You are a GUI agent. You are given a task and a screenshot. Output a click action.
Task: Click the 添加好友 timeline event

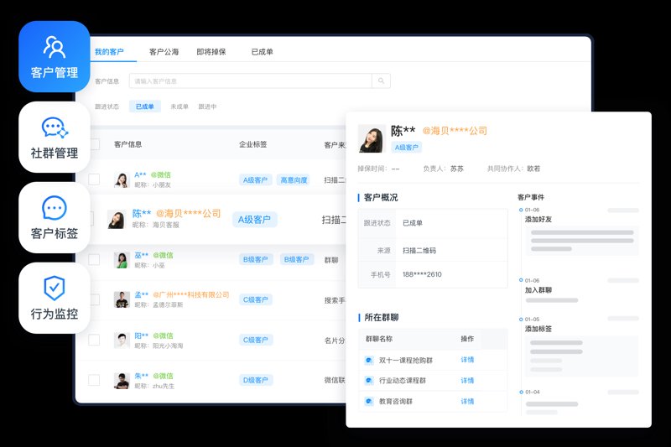point(538,219)
